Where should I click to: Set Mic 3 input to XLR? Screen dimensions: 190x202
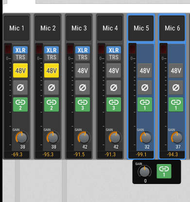tap(83, 50)
